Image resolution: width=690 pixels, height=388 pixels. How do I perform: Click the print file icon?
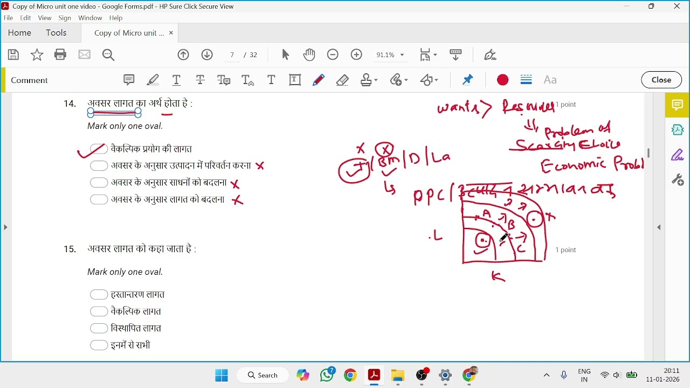pyautogui.click(x=60, y=54)
